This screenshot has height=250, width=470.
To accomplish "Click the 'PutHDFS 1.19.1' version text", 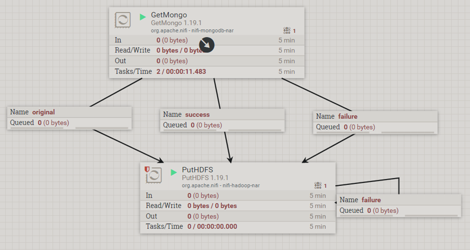I will pos(205,178).
